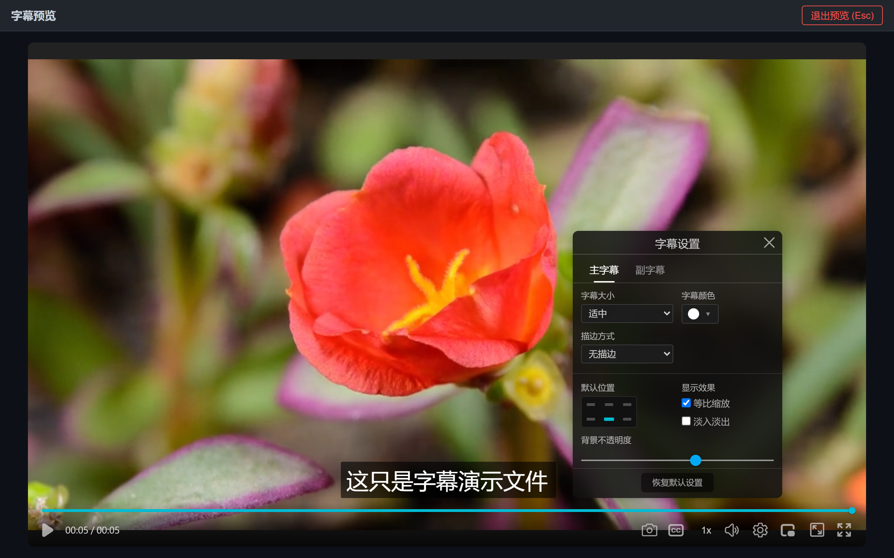Open the 描边方式 dropdown showing 无描边

(x=627, y=354)
